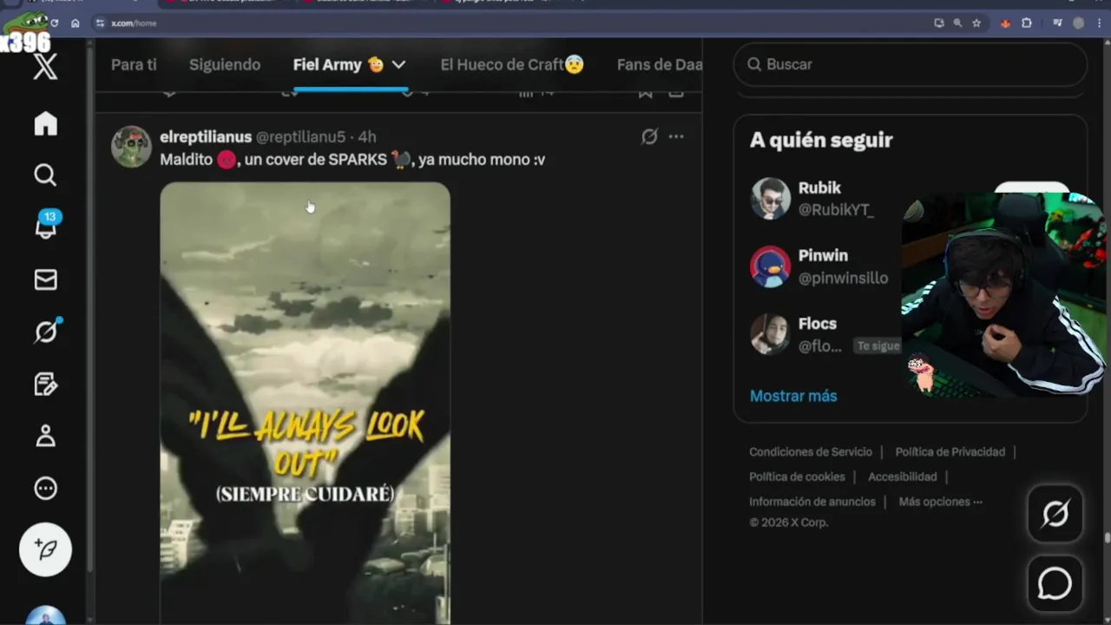Click the @reptilianu5 handle
Viewport: 1111px width, 625px height.
pyautogui.click(x=300, y=137)
